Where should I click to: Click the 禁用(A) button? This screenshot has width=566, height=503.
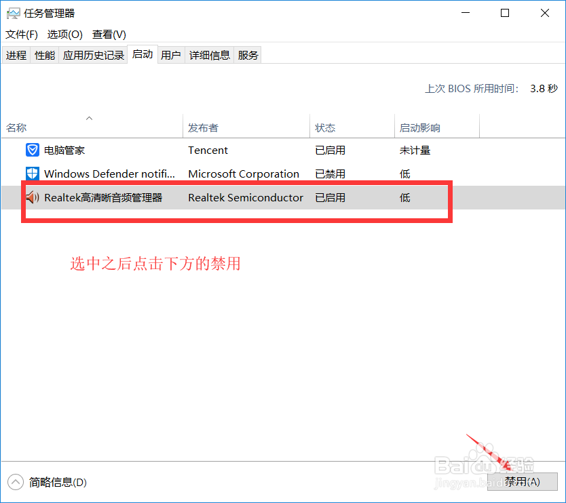(x=523, y=482)
